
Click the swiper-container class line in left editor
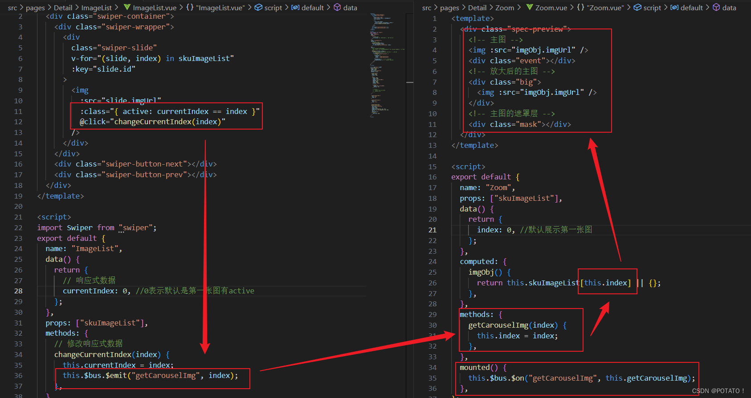(x=110, y=16)
